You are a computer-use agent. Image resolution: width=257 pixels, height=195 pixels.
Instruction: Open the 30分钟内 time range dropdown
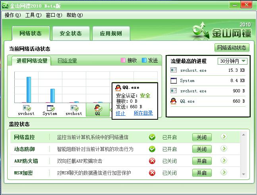point(232,61)
